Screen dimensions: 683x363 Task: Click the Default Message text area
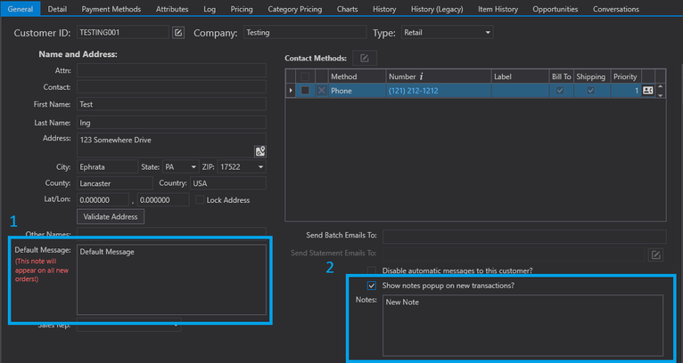pyautogui.click(x=171, y=279)
